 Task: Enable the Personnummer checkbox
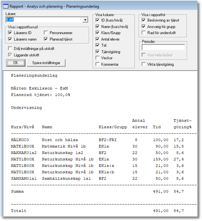46,33
